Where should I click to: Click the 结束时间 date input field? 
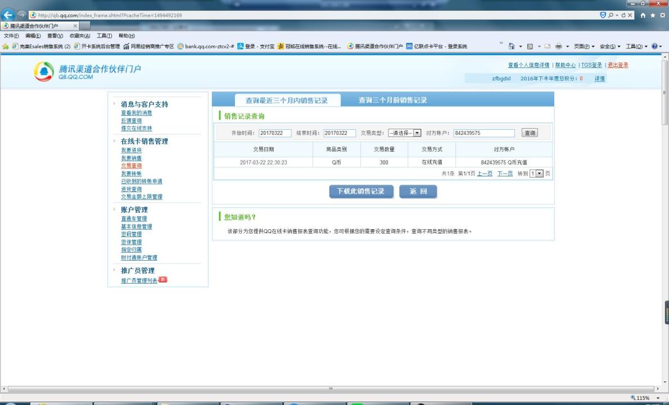340,133
